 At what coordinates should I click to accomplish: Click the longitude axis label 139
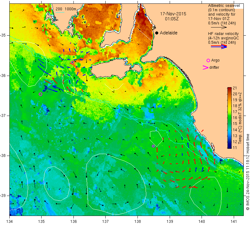(x=170, y=221)
